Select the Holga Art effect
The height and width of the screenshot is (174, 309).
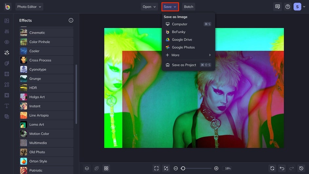pyautogui.click(x=46, y=97)
